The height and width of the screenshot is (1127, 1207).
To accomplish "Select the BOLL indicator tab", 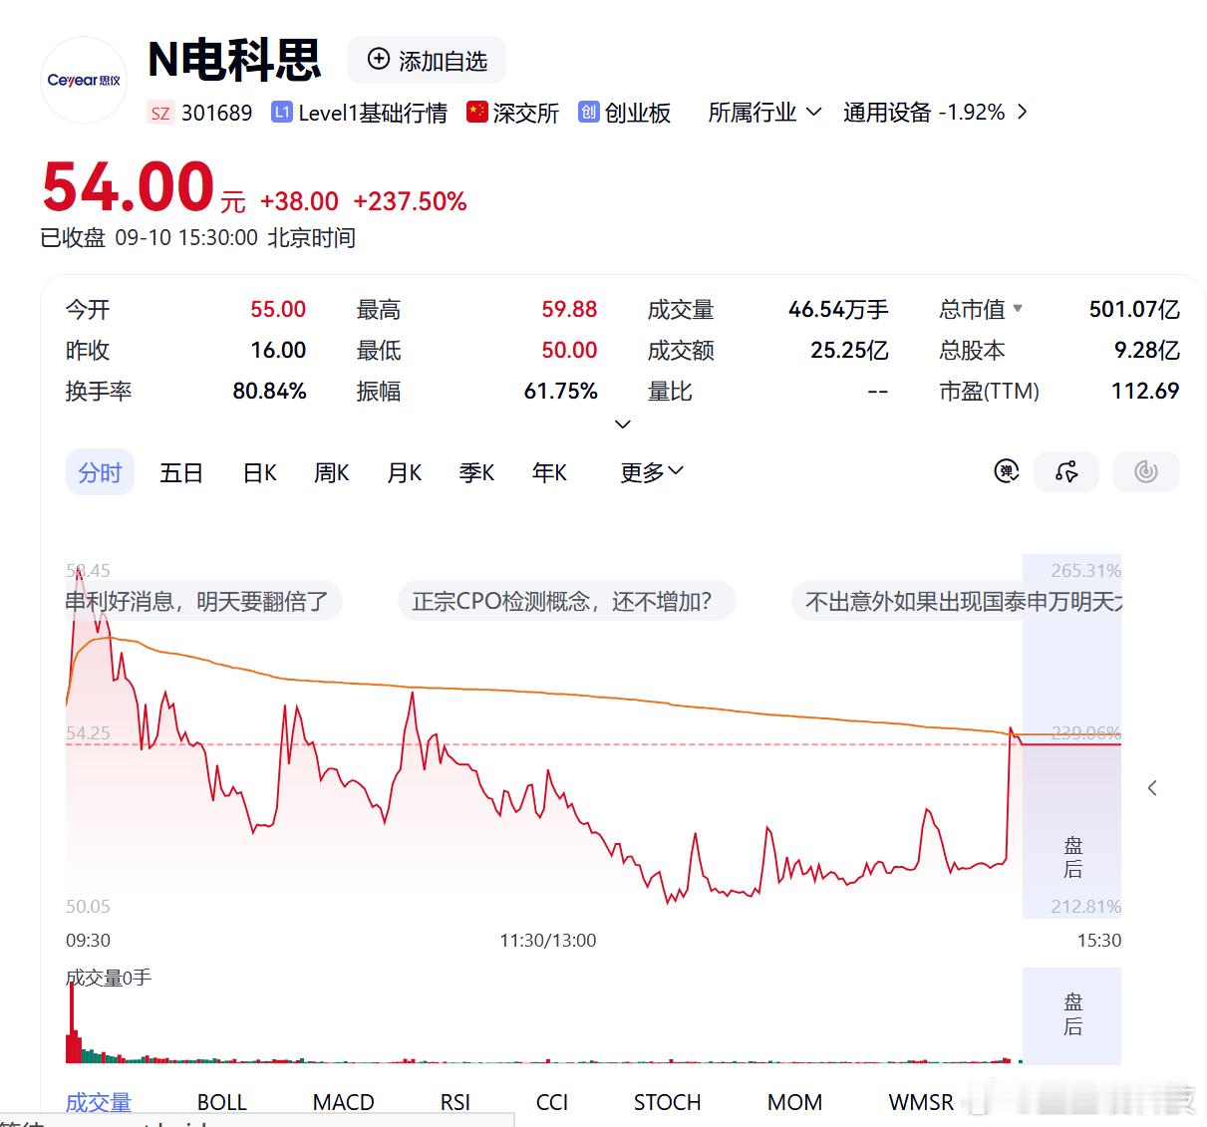I will tap(221, 1102).
